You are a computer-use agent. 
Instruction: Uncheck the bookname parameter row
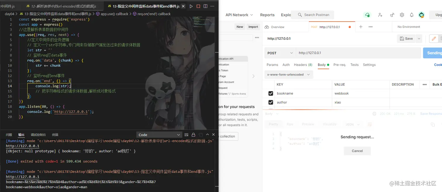pos(271,93)
